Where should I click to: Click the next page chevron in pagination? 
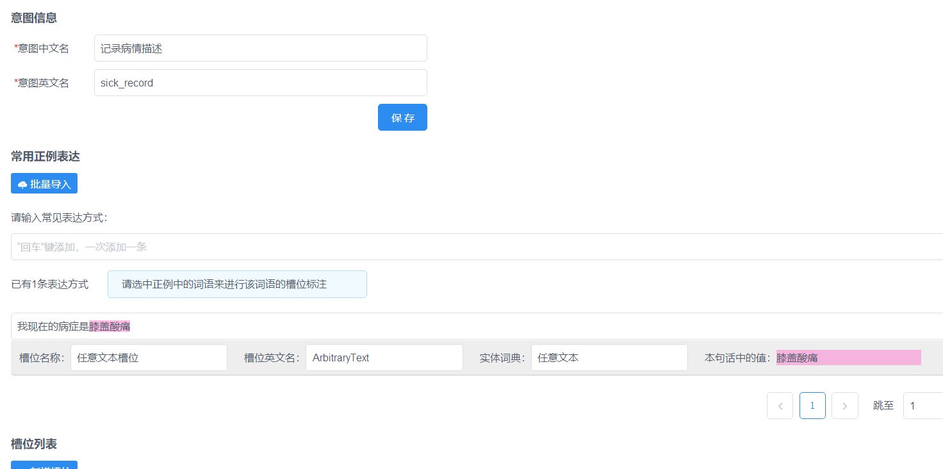[844, 405]
